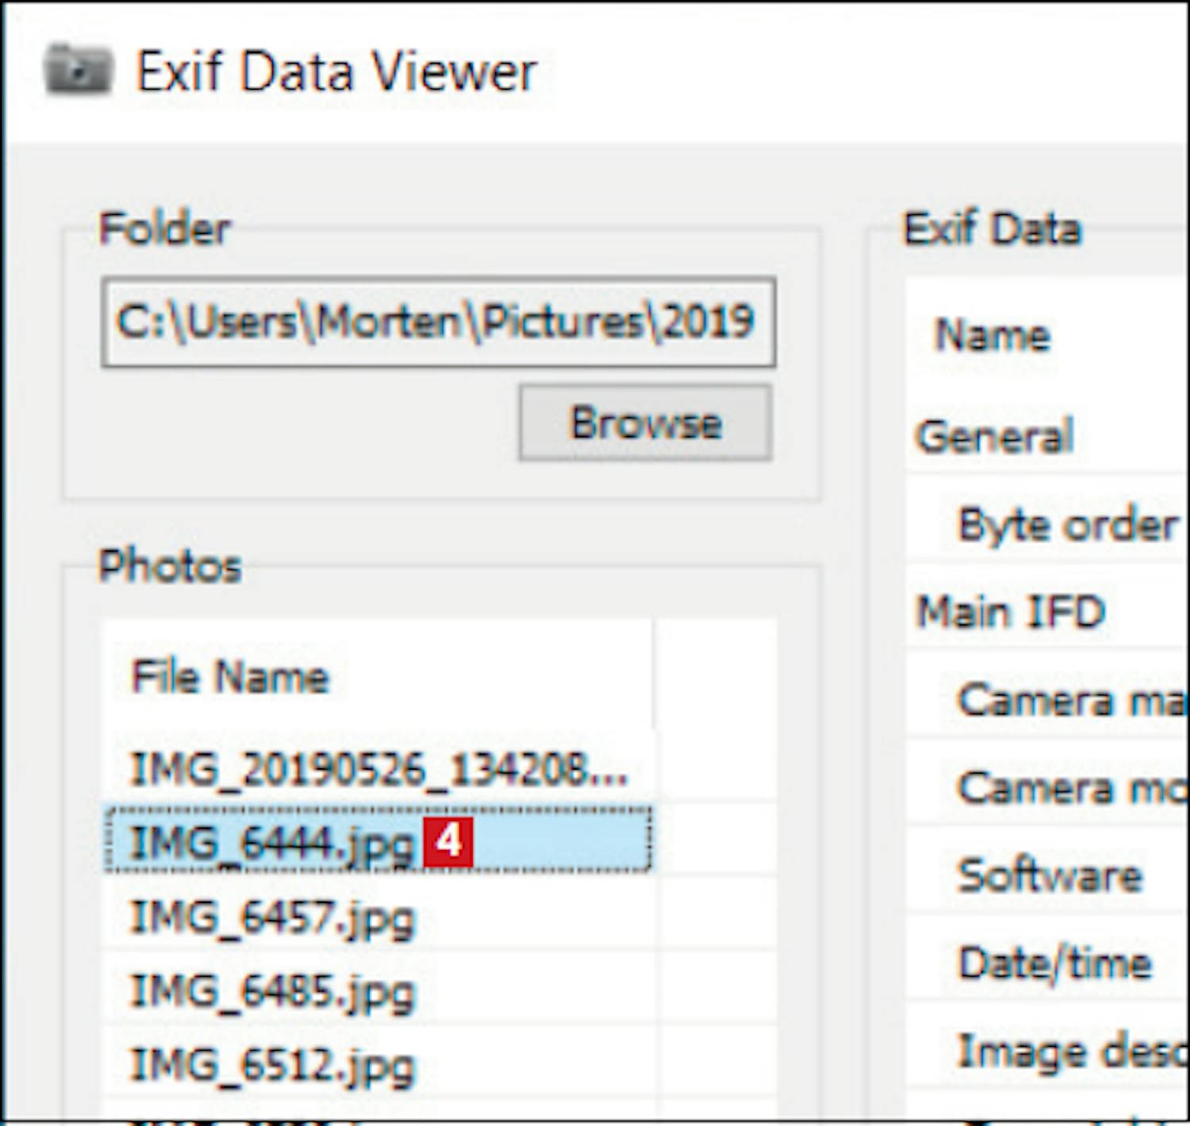Choose IMG_6457.jpg from the photos list

[x=271, y=917]
